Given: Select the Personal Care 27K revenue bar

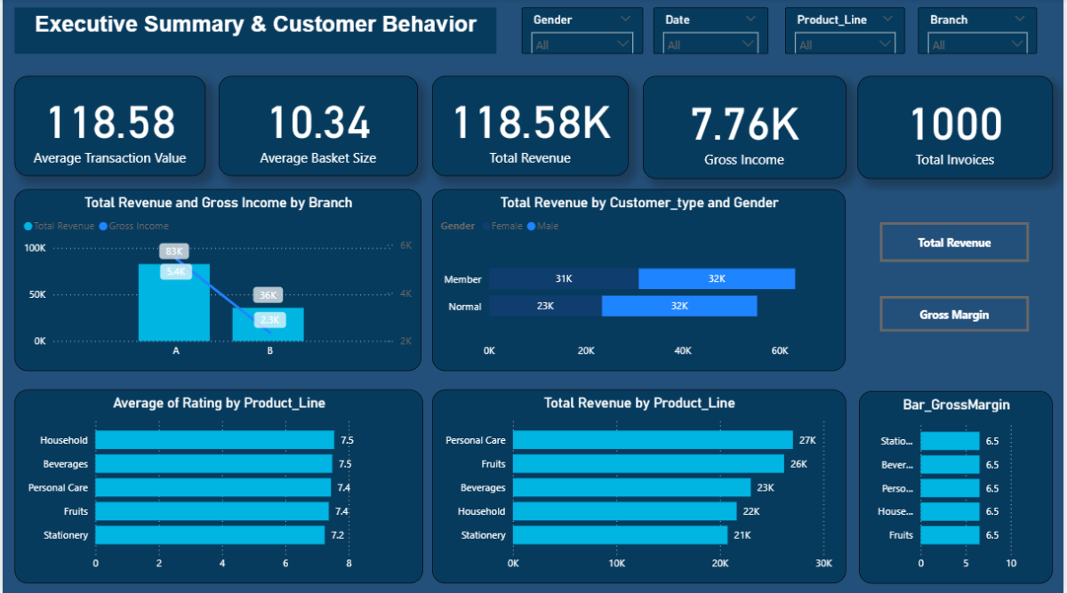Looking at the screenshot, I should pos(652,440).
